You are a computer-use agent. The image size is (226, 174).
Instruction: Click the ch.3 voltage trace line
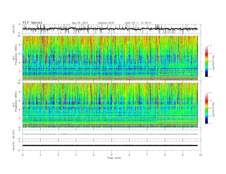click(110, 134)
